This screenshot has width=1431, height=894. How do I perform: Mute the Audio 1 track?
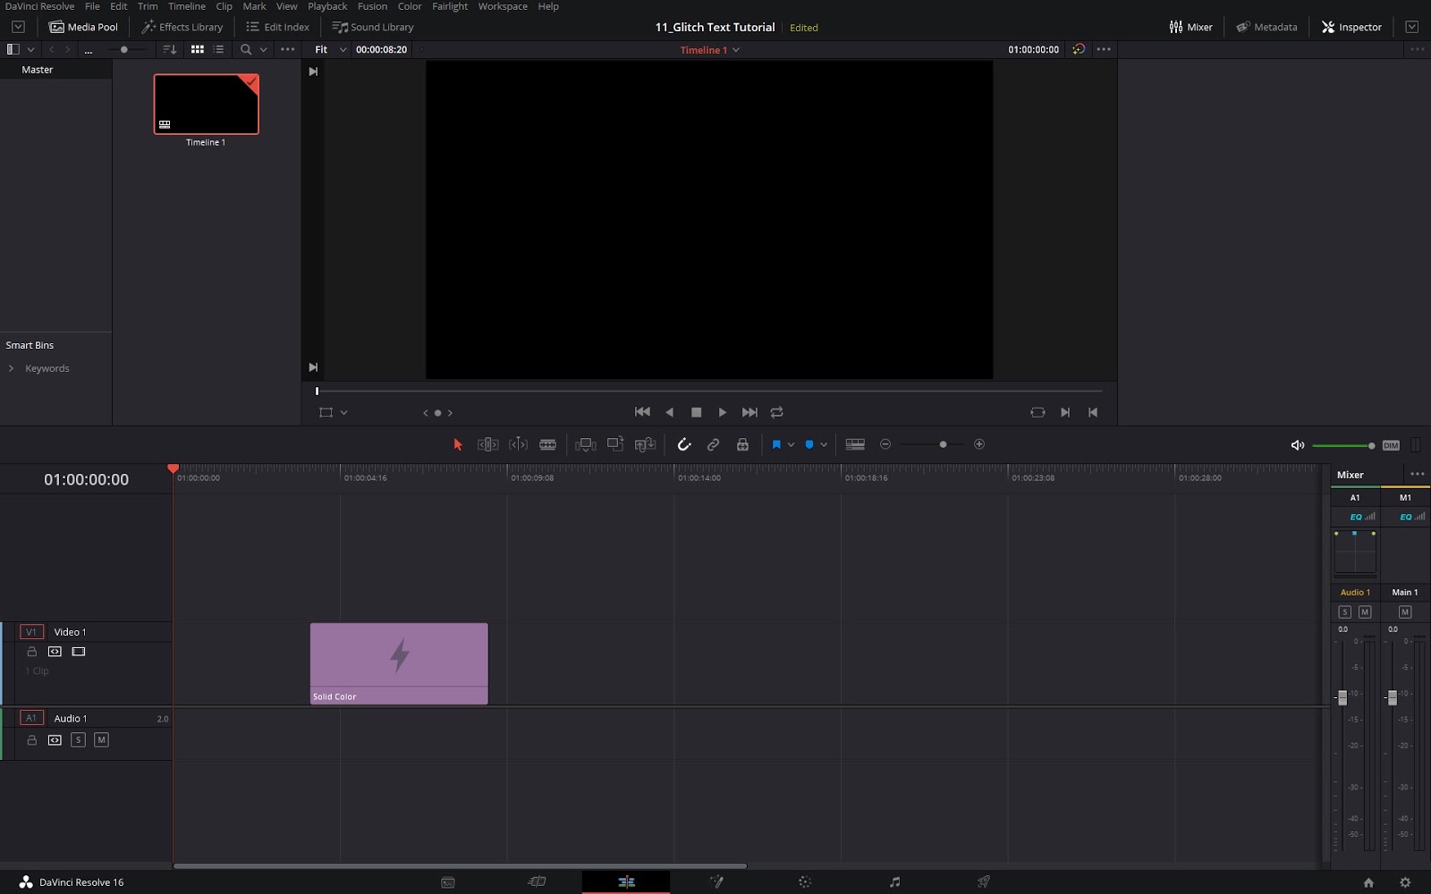click(101, 740)
